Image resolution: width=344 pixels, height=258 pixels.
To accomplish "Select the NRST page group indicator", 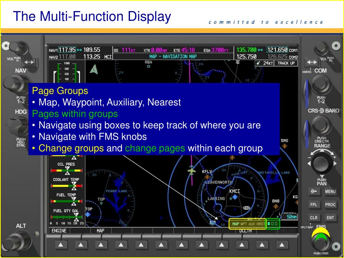I will [261, 224].
